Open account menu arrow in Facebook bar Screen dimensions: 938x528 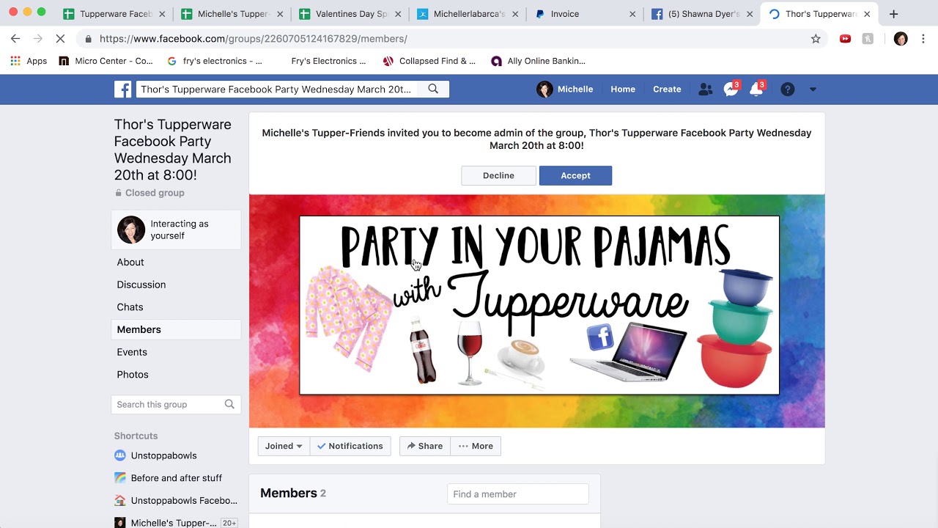[813, 89]
